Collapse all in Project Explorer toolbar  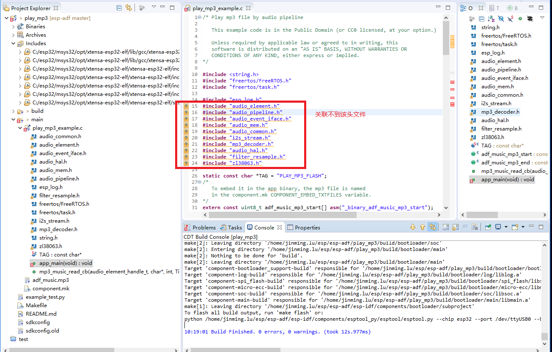(119, 8)
